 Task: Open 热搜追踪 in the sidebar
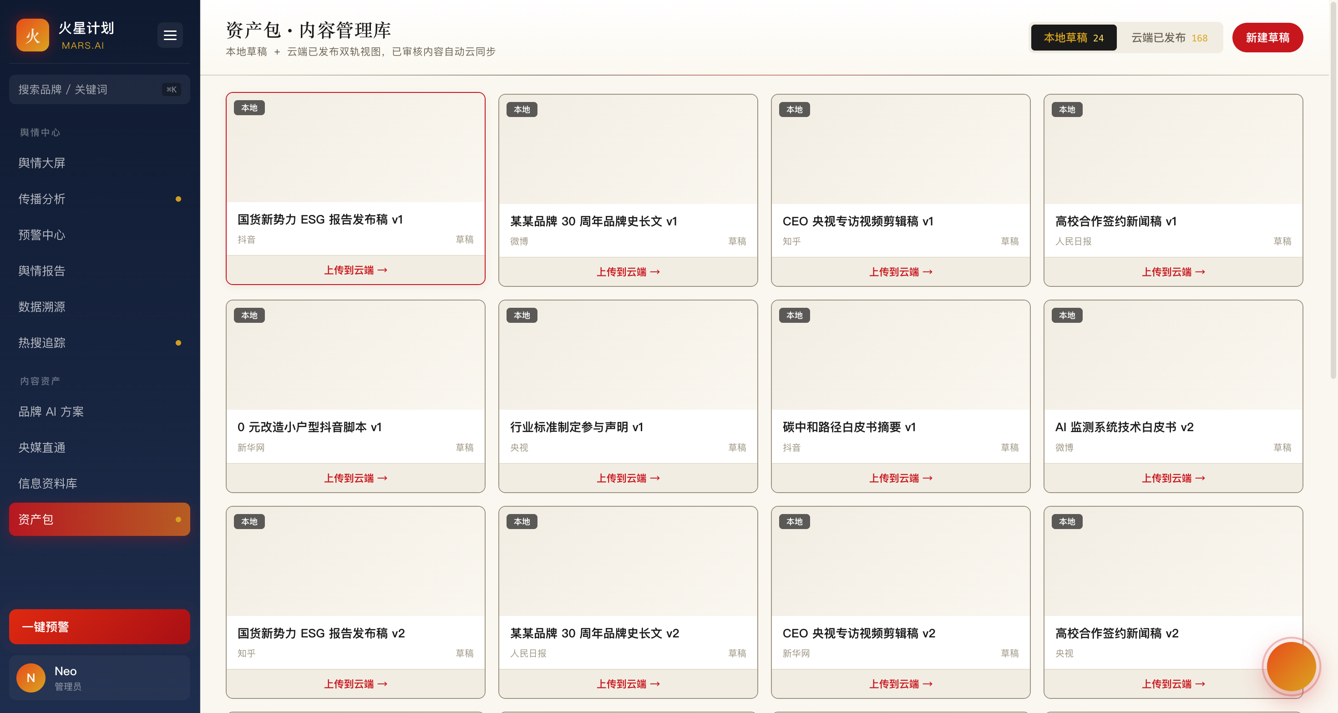[x=99, y=343]
